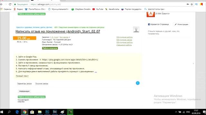
Task: Open the saved password key icon
Action: [x=188, y=4]
